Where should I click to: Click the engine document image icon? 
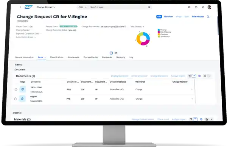[22, 99]
